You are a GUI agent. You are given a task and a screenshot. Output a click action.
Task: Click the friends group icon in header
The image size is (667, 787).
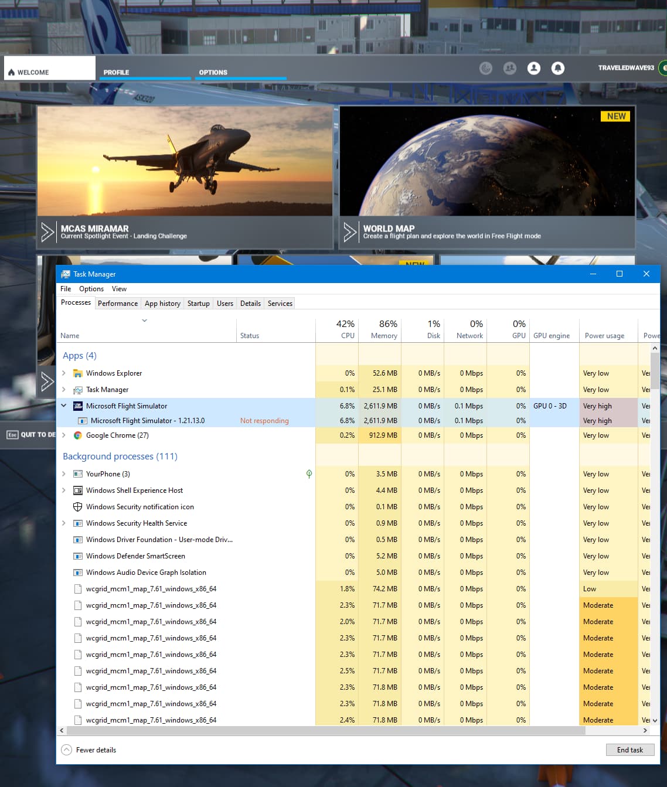pos(510,69)
